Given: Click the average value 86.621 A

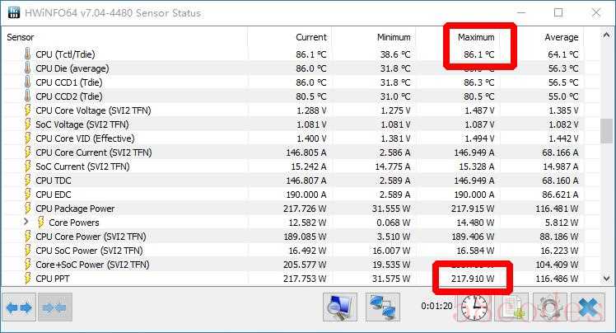Looking at the screenshot, I should [x=560, y=195].
